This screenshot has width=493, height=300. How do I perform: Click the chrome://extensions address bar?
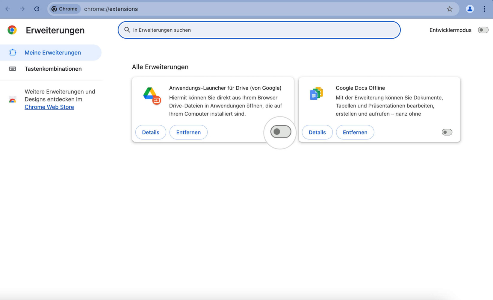coord(253,9)
